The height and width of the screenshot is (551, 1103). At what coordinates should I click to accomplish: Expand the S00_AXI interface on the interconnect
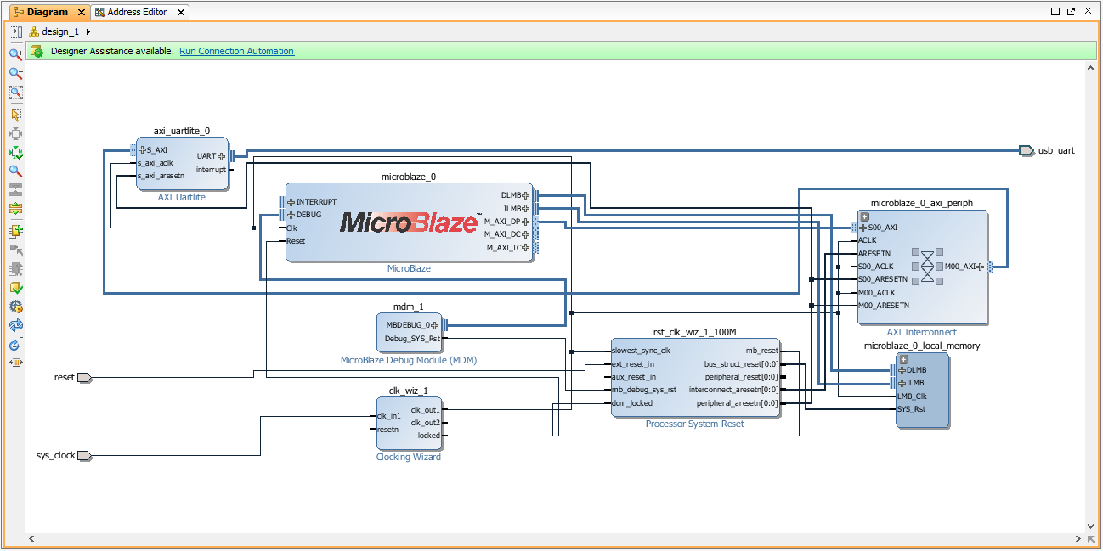(x=863, y=228)
